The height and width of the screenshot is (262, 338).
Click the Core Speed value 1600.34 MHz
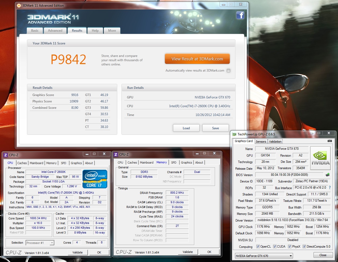click(x=38, y=218)
